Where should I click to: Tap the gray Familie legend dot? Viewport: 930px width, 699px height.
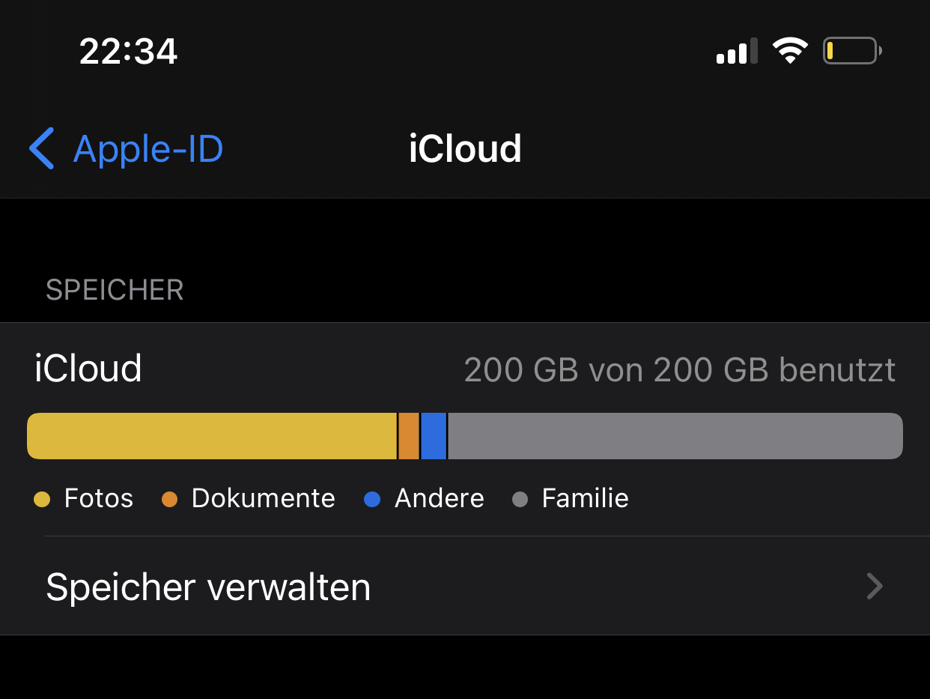click(520, 499)
